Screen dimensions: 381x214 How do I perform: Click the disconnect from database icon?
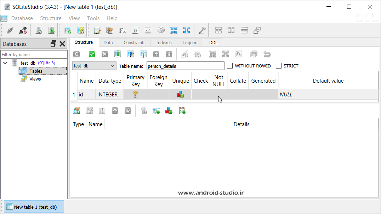point(23,30)
